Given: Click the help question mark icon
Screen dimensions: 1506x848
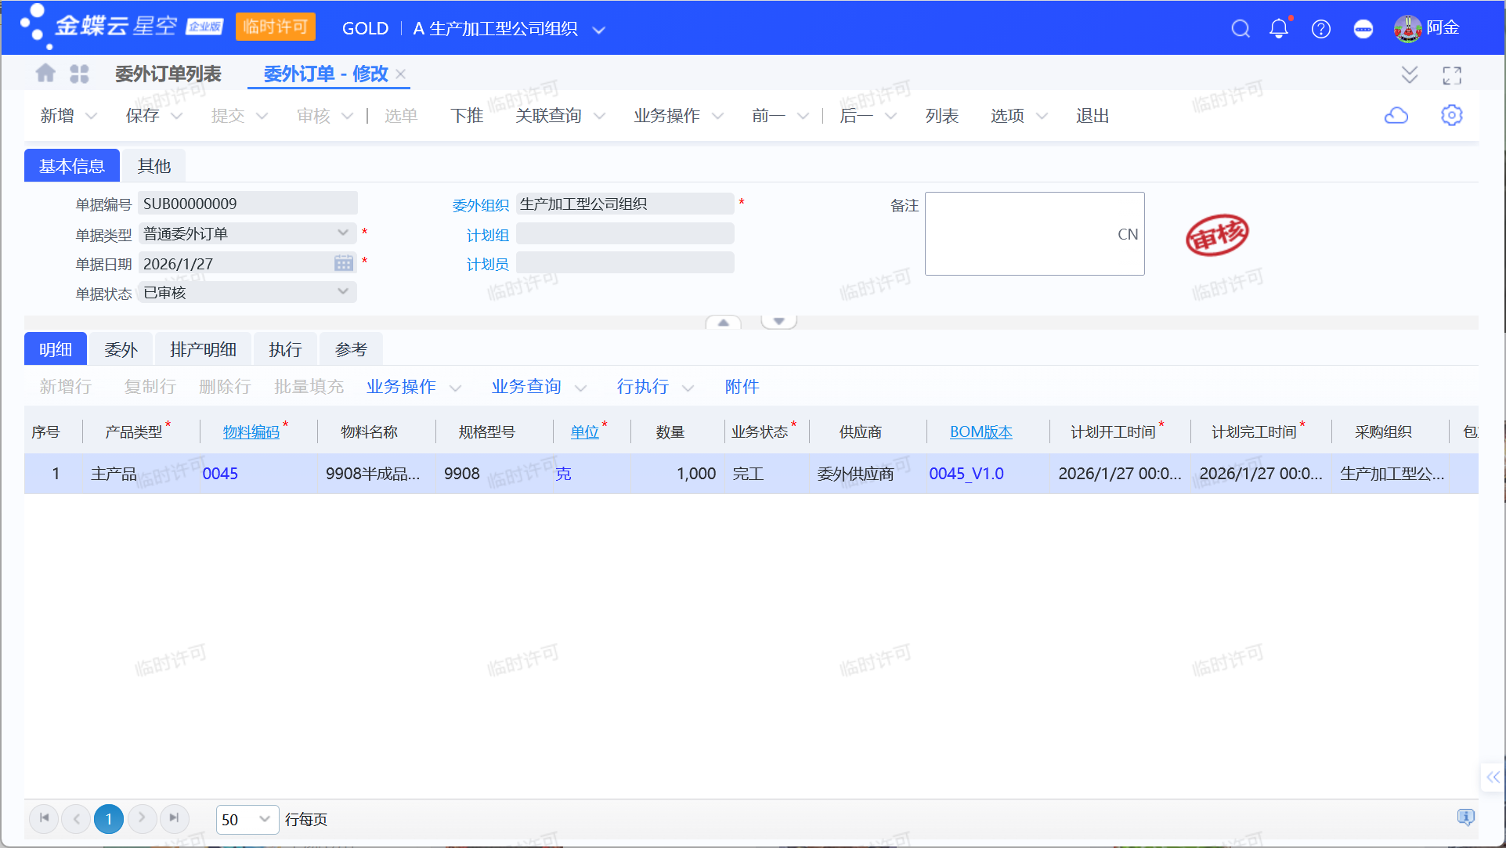Looking at the screenshot, I should 1320,29.
